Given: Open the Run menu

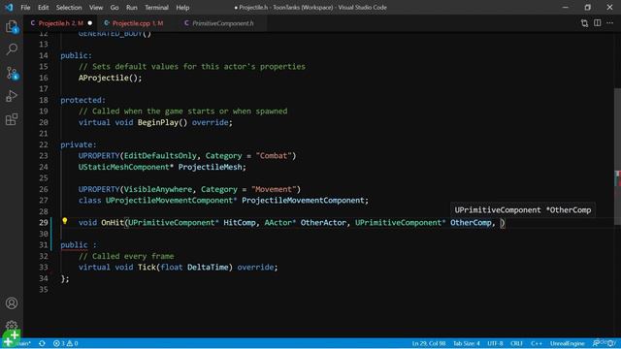Looking at the screenshot, I should click(x=132, y=8).
